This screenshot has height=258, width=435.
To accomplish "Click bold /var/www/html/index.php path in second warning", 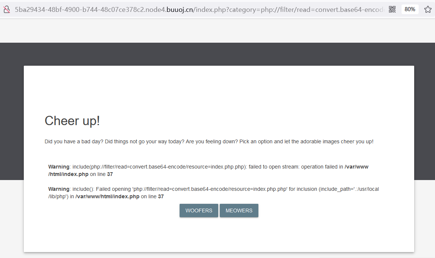I will pyautogui.click(x=107, y=196).
